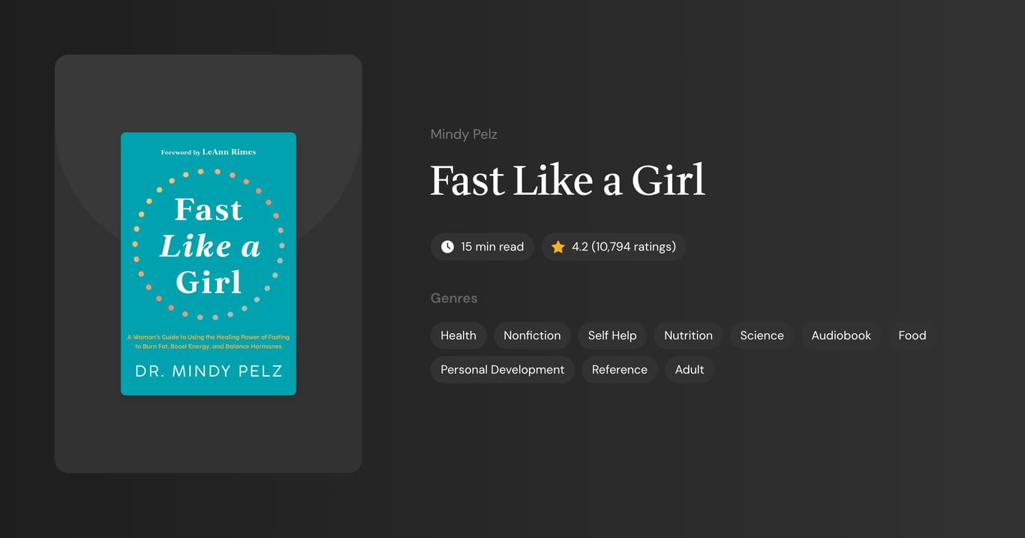Click the Genres section label

coord(454,298)
